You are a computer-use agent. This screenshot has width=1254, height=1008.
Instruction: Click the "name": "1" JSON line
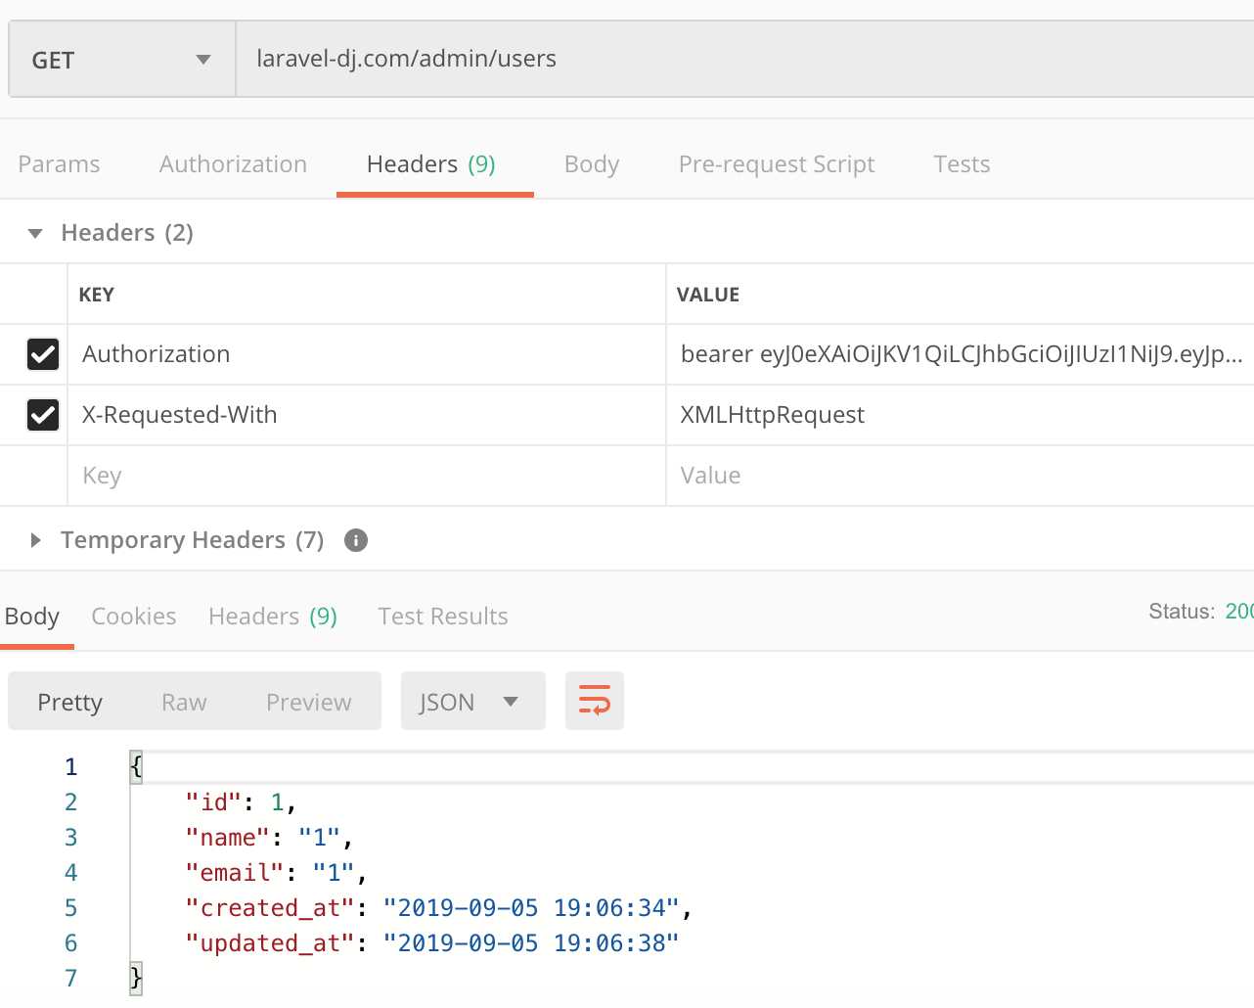[269, 838]
